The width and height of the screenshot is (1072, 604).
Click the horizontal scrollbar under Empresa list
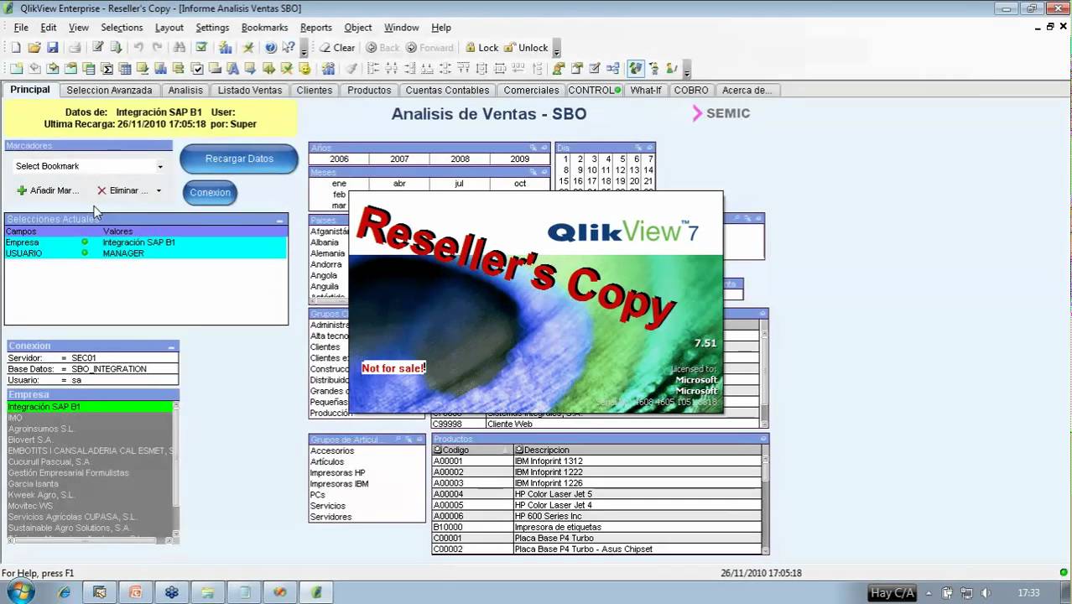91,541
